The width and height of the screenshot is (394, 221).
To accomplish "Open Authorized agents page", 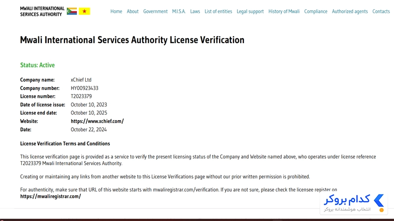I will (350, 11).
